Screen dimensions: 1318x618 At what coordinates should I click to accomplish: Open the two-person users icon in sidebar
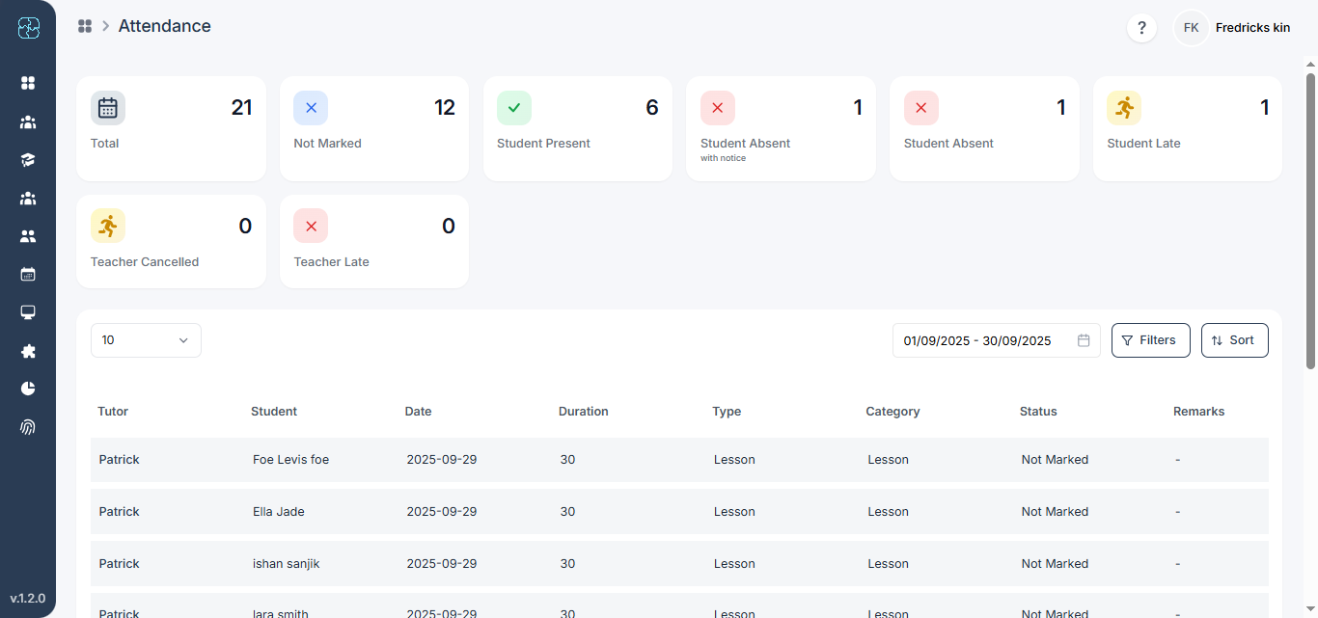pyautogui.click(x=28, y=236)
